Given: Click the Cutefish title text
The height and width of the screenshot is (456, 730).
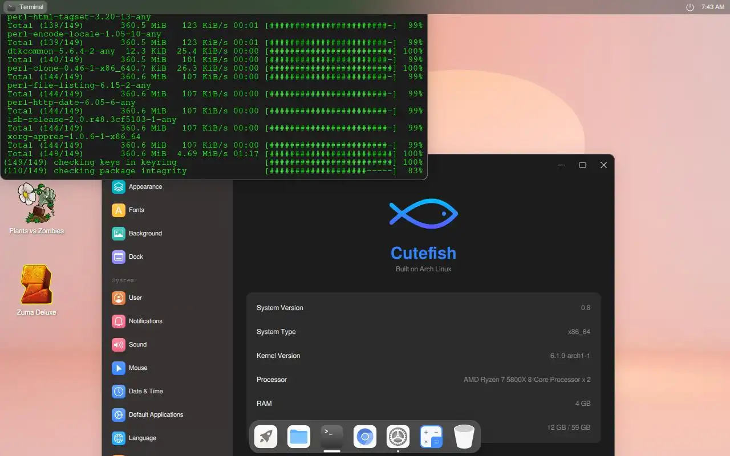Looking at the screenshot, I should tap(423, 253).
